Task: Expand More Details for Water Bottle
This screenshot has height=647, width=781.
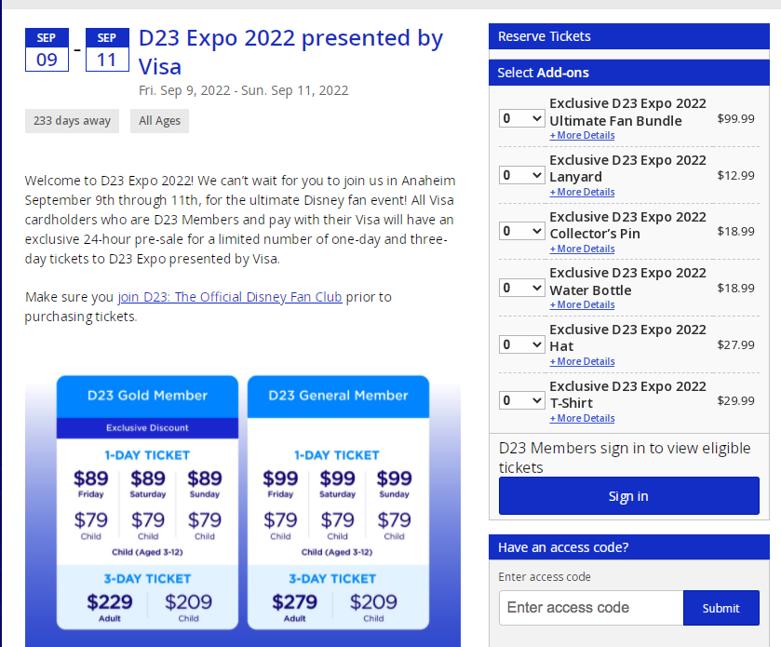Action: pyautogui.click(x=582, y=304)
